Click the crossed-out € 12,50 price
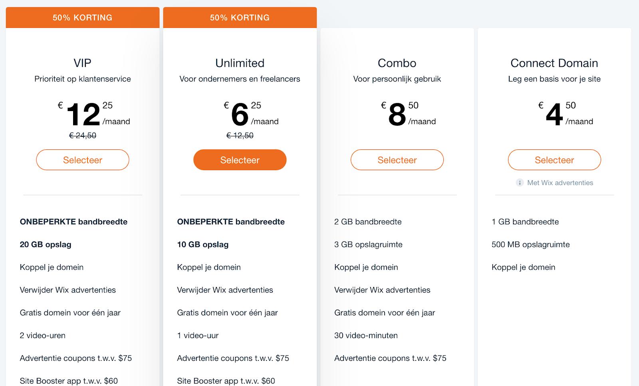Viewport: 639px width, 386px height. pyautogui.click(x=240, y=135)
